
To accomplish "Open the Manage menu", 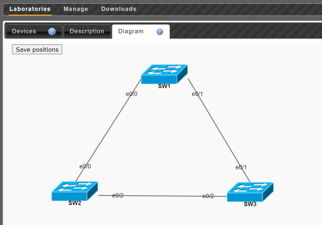I will click(76, 9).
